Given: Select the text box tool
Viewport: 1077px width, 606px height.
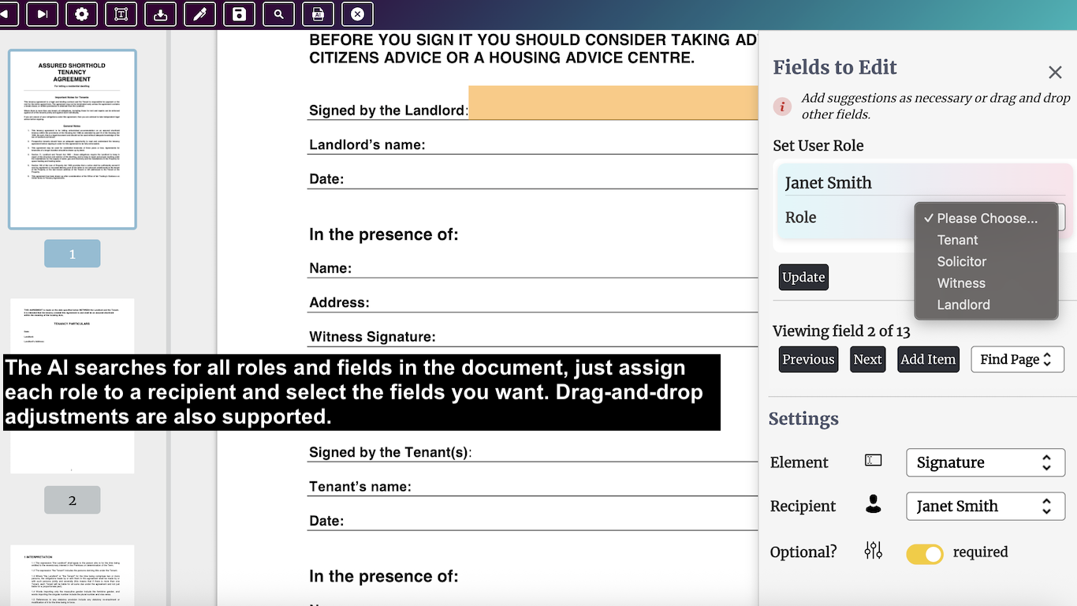Looking at the screenshot, I should pos(121,14).
